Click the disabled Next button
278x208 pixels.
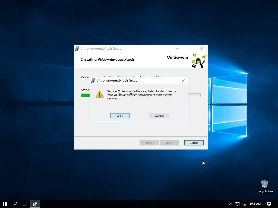pyautogui.click(x=169, y=143)
